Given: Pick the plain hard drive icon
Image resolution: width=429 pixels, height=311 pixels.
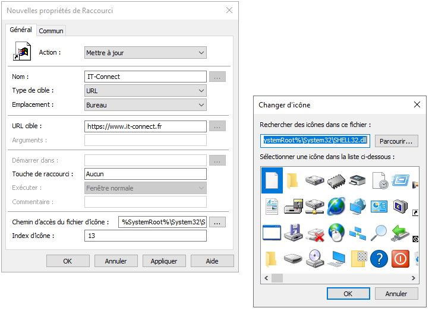Looking at the screenshot, I should click(x=315, y=180).
